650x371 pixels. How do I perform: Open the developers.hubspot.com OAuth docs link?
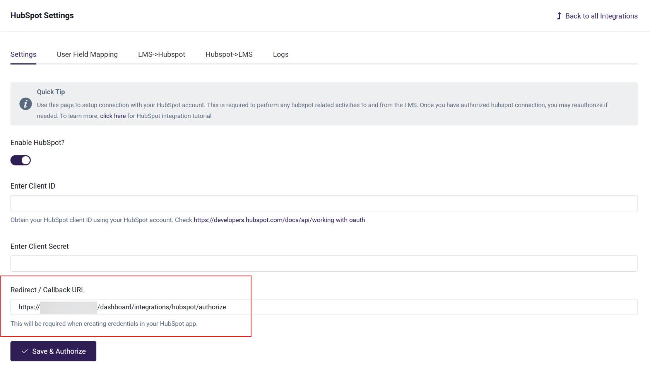pyautogui.click(x=279, y=220)
